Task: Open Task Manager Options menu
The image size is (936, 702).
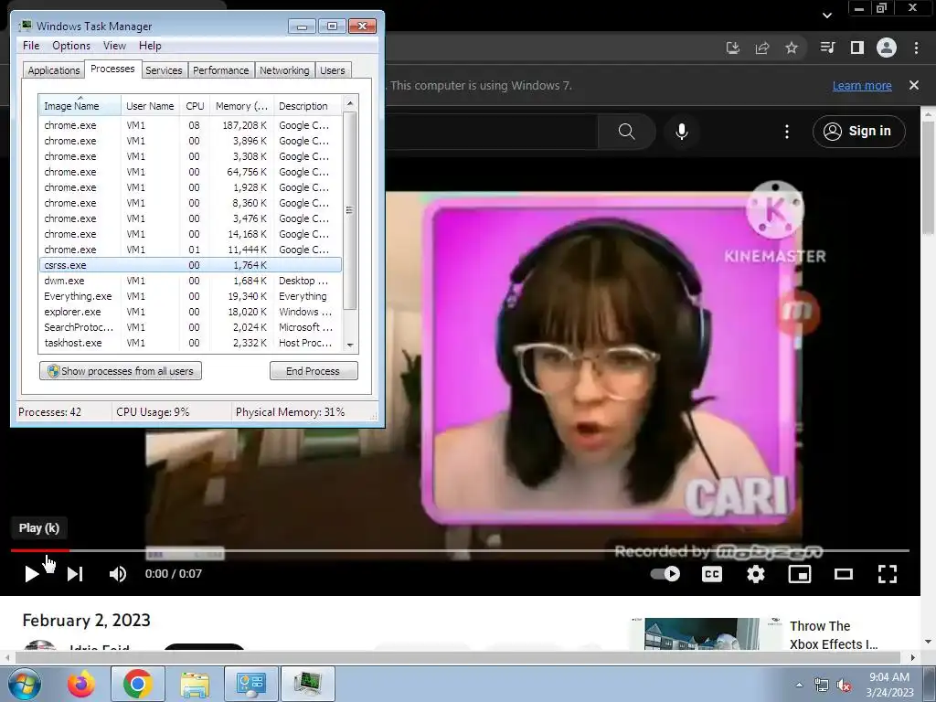Action: [x=71, y=46]
